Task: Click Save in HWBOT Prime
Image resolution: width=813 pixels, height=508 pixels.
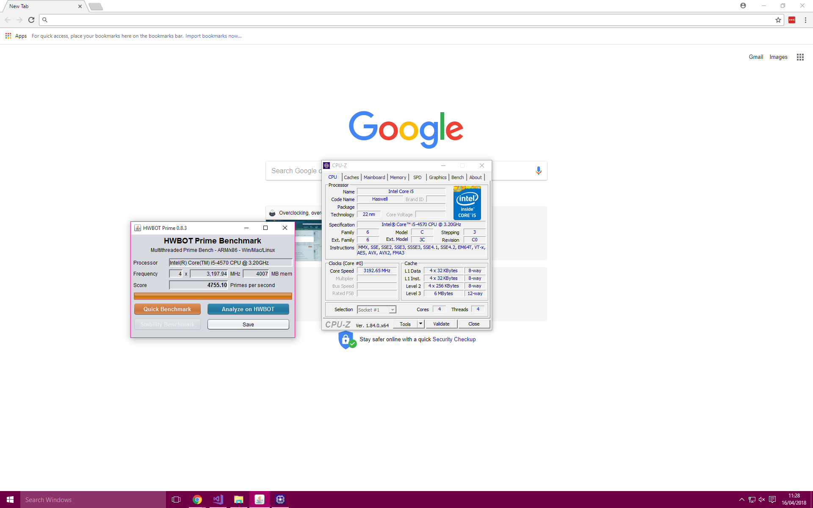Action: [x=248, y=324]
